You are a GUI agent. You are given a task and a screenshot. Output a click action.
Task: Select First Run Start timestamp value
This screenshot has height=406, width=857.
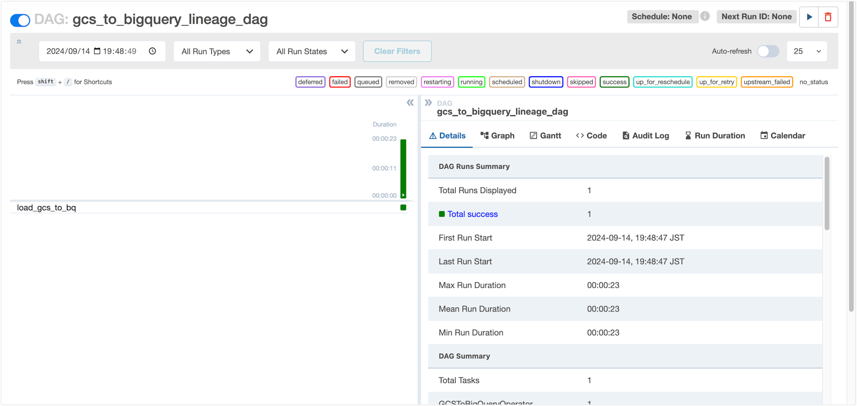click(635, 238)
